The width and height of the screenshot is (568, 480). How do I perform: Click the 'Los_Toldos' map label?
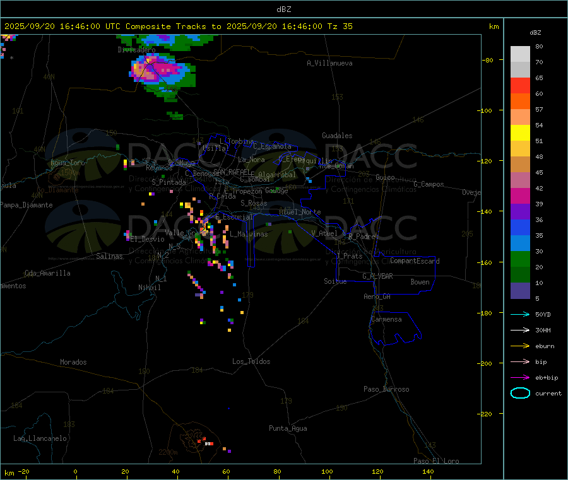pos(251,361)
